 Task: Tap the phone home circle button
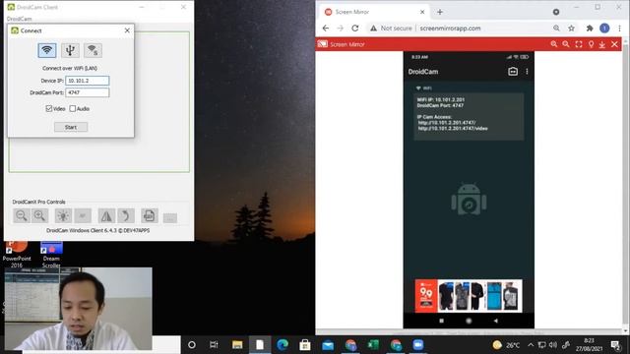469,321
